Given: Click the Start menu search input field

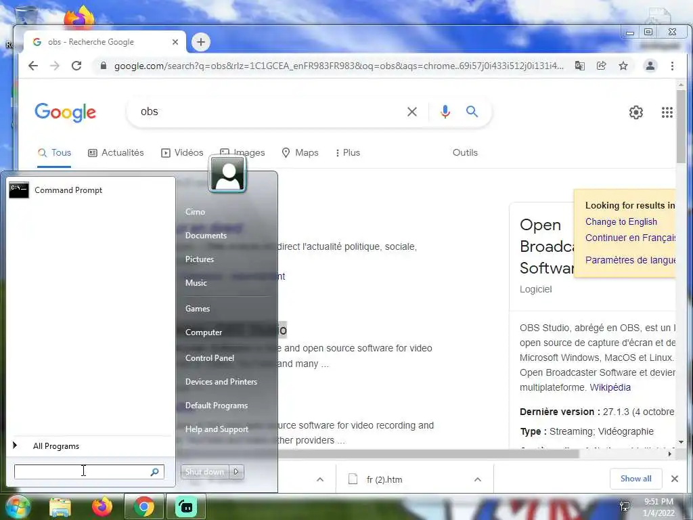Looking at the screenshot, I should pos(82,472).
